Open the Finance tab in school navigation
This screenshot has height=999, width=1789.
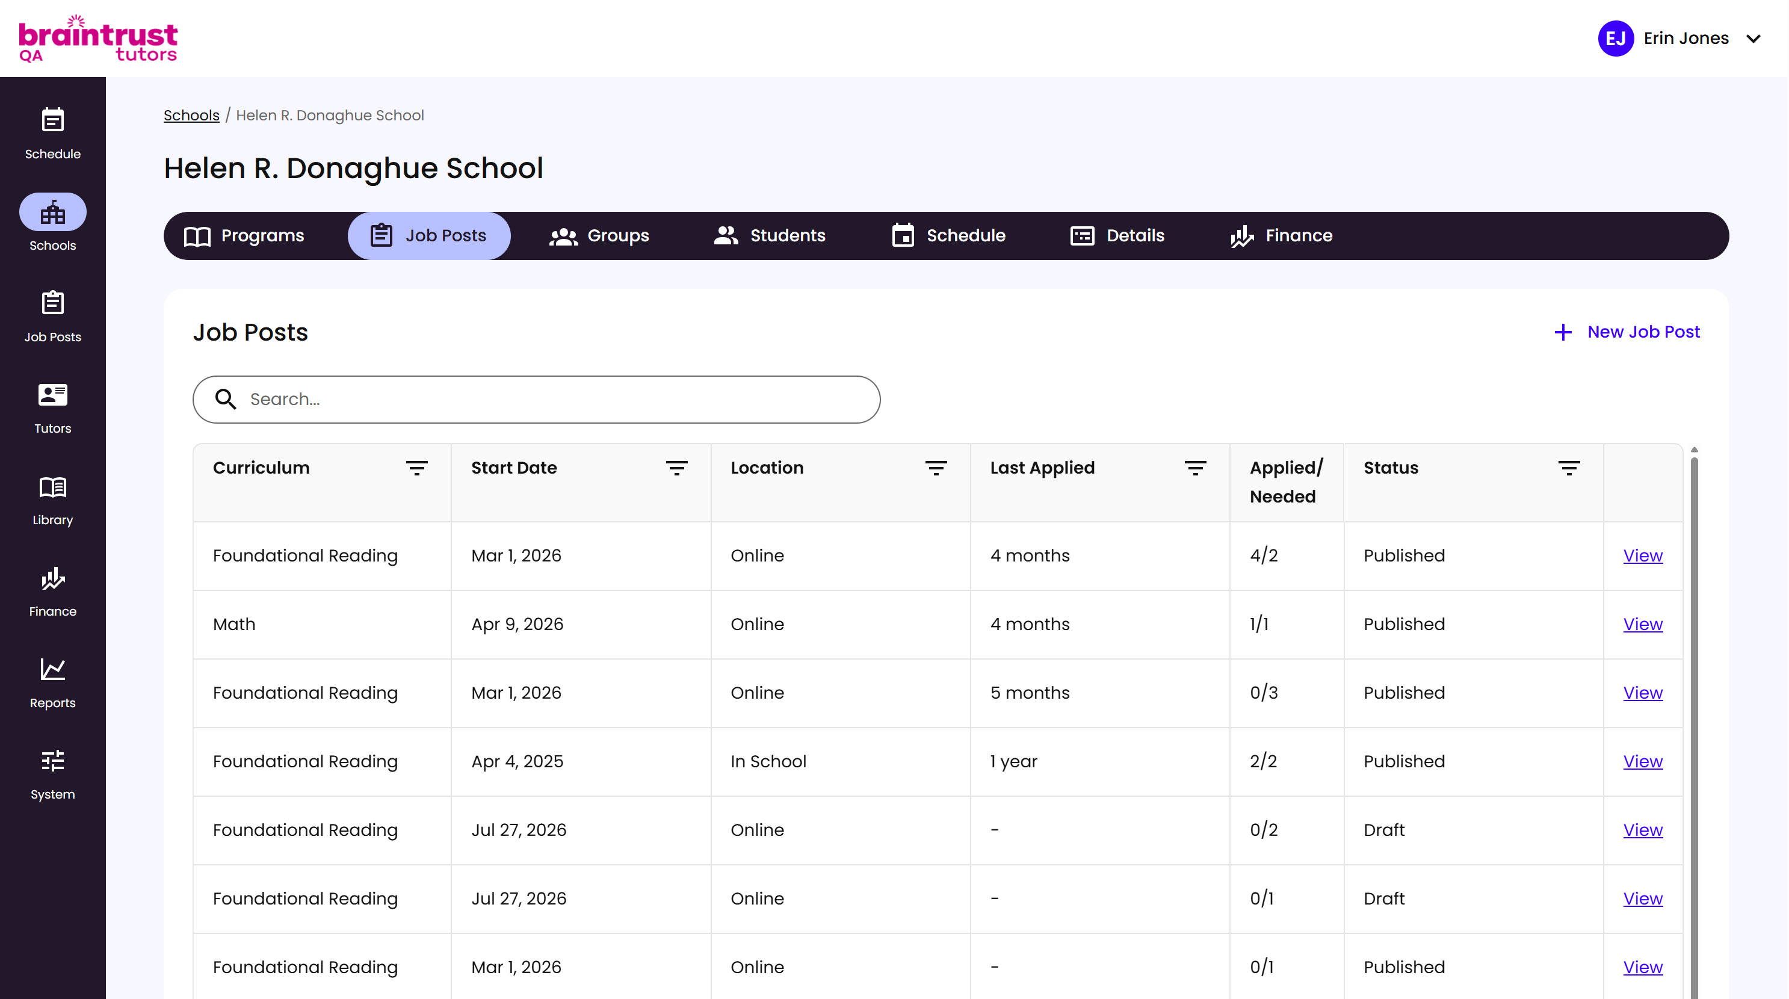(x=1281, y=235)
